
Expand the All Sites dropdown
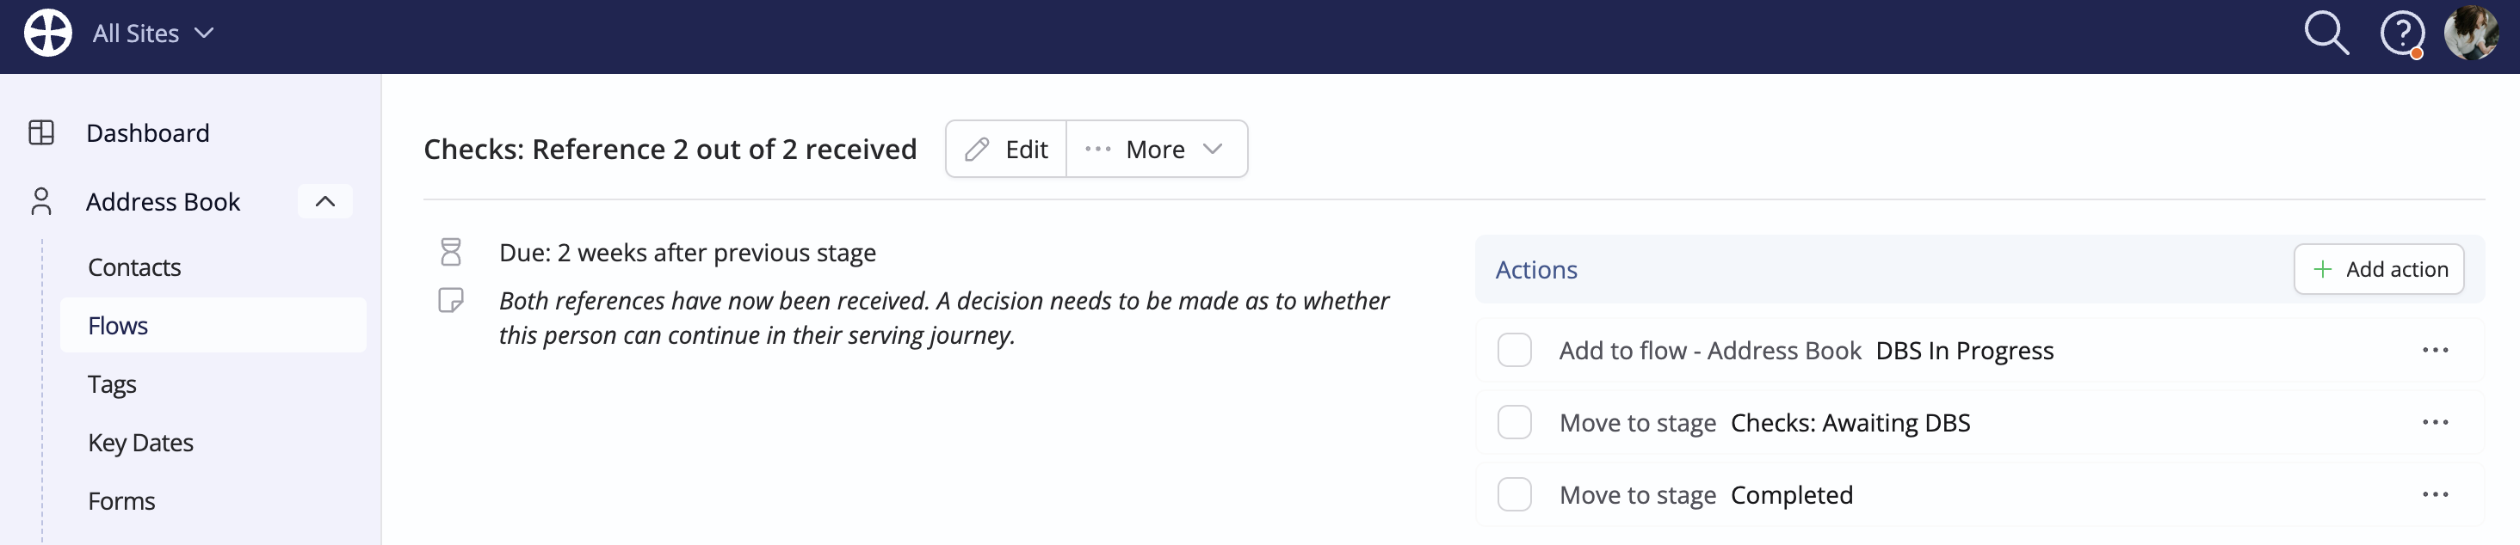(x=152, y=34)
